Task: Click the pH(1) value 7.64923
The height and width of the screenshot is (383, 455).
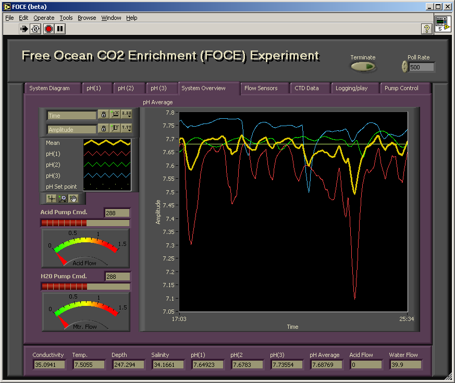Action: 208,365
